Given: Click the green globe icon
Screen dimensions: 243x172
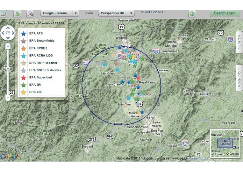Looking at the screenshot, I should click(192, 14).
